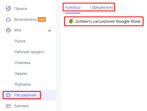Click Добавить расширение Google Store button
This screenshot has width=147, height=111.
point(104,21)
